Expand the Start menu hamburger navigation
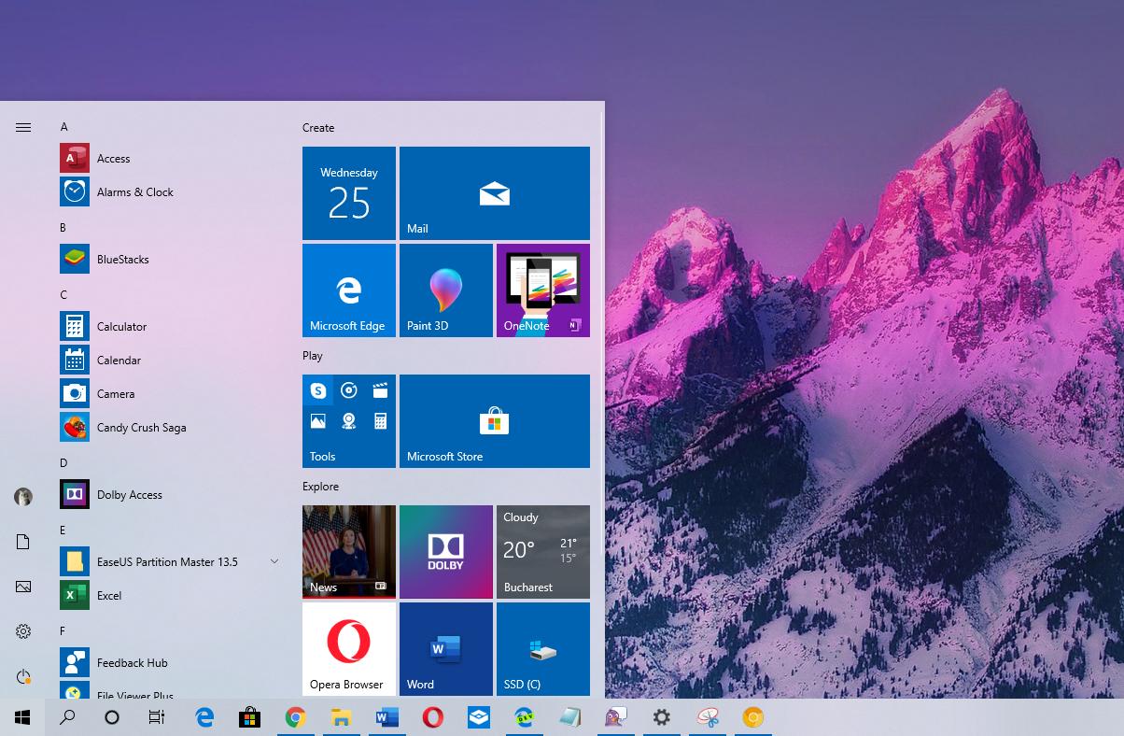The image size is (1124, 736). point(23,128)
